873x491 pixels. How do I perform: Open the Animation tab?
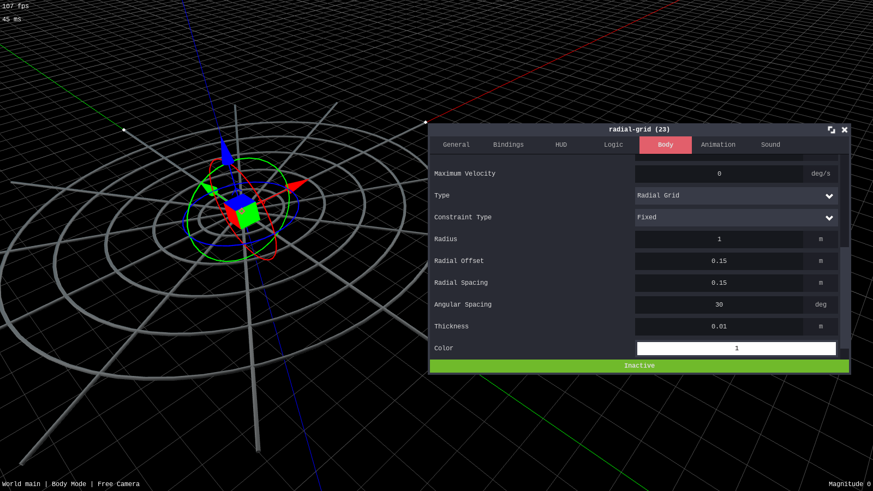coord(718,145)
